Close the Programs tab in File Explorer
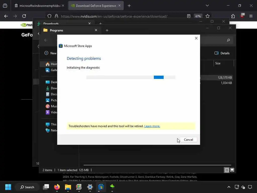257x193 pixels. [x=96, y=30]
